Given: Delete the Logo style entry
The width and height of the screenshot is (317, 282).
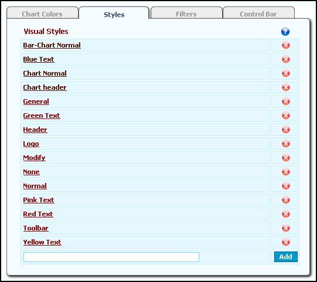Looking at the screenshot, I should pyautogui.click(x=286, y=144).
